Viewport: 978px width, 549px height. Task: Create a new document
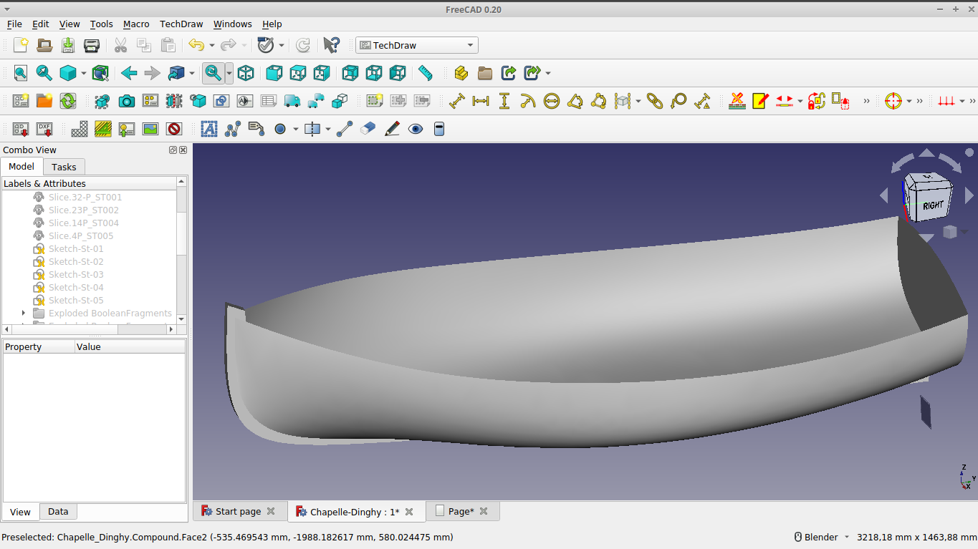pyautogui.click(x=21, y=45)
